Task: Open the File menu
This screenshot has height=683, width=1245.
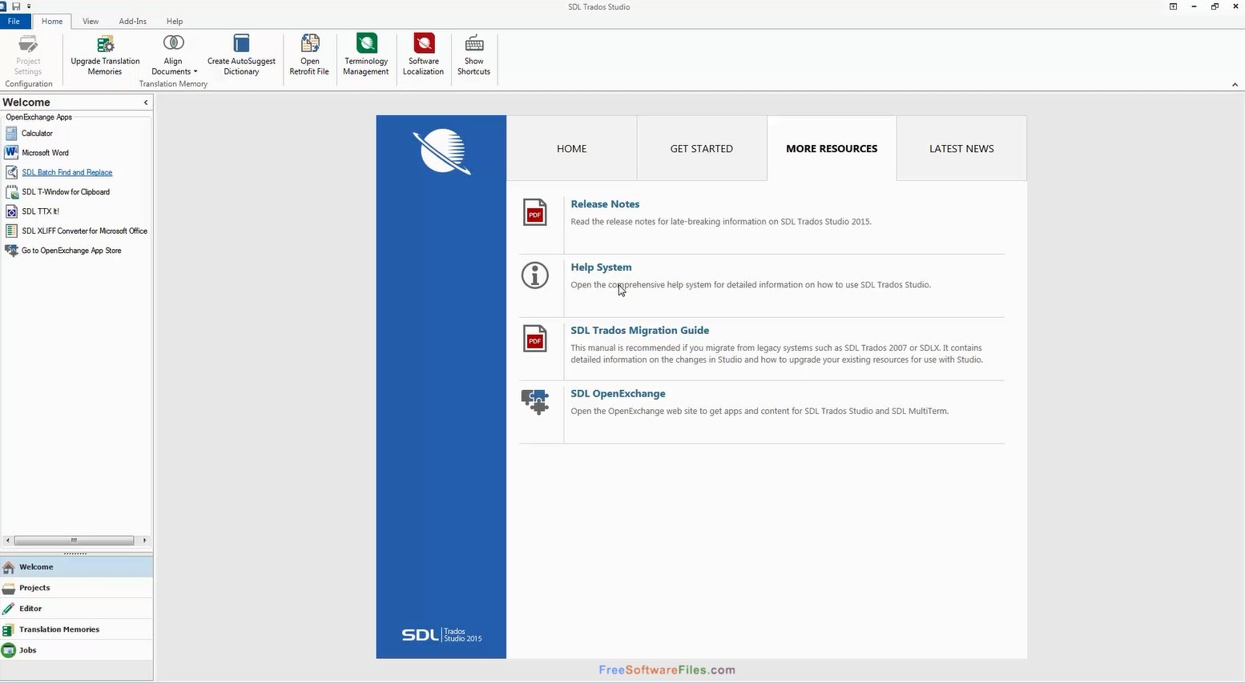Action: [x=14, y=22]
